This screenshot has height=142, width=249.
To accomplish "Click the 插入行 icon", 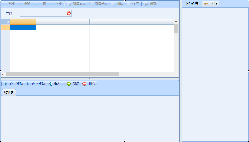I will tap(50, 84).
